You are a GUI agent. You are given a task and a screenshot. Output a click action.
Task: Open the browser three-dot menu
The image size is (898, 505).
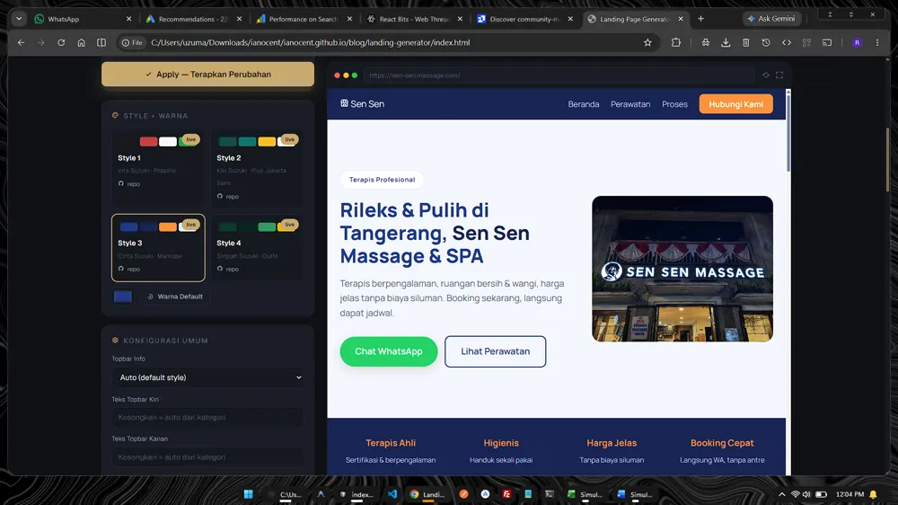(x=877, y=42)
